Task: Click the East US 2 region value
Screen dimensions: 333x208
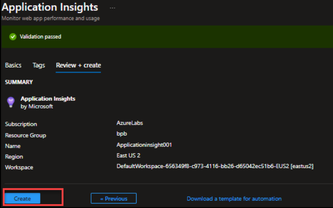Action: tap(129, 156)
